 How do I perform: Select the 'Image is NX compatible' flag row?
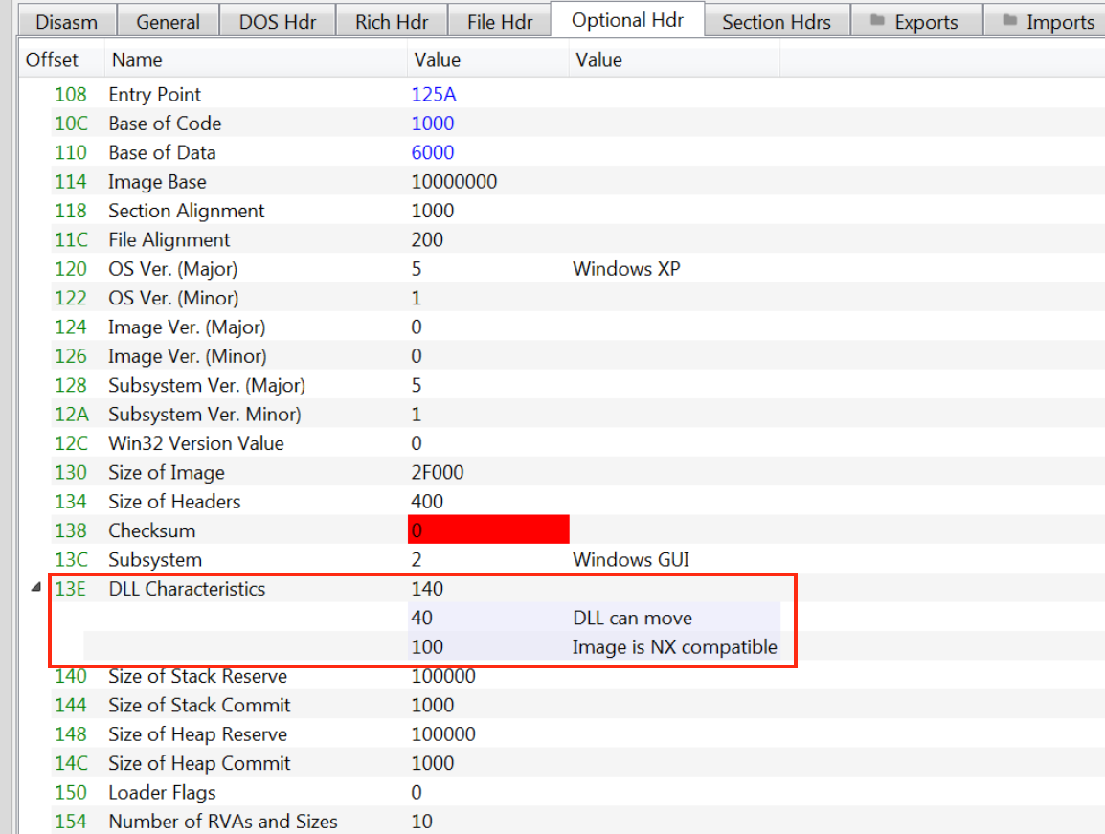pyautogui.click(x=674, y=647)
